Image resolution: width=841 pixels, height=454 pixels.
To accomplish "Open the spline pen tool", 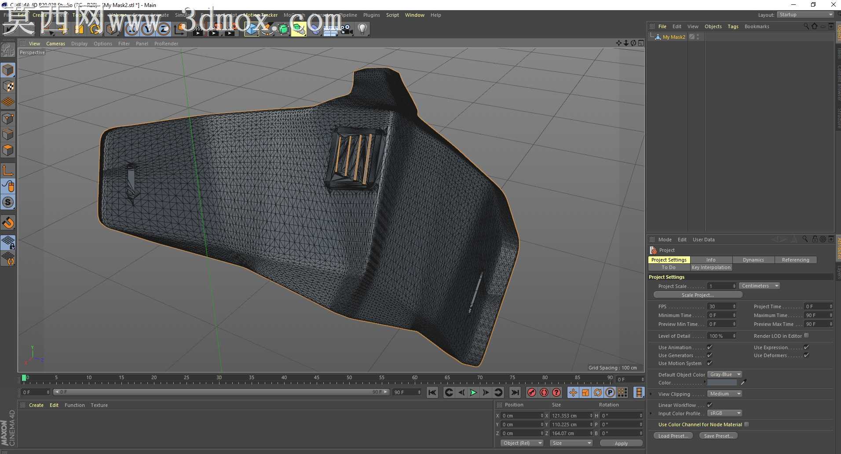I will [x=267, y=30].
